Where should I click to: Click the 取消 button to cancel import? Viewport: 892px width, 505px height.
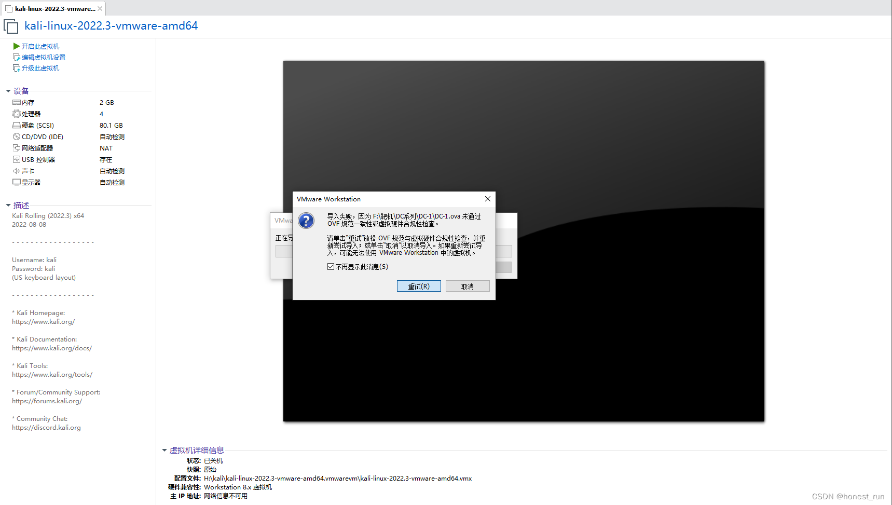[x=467, y=285]
